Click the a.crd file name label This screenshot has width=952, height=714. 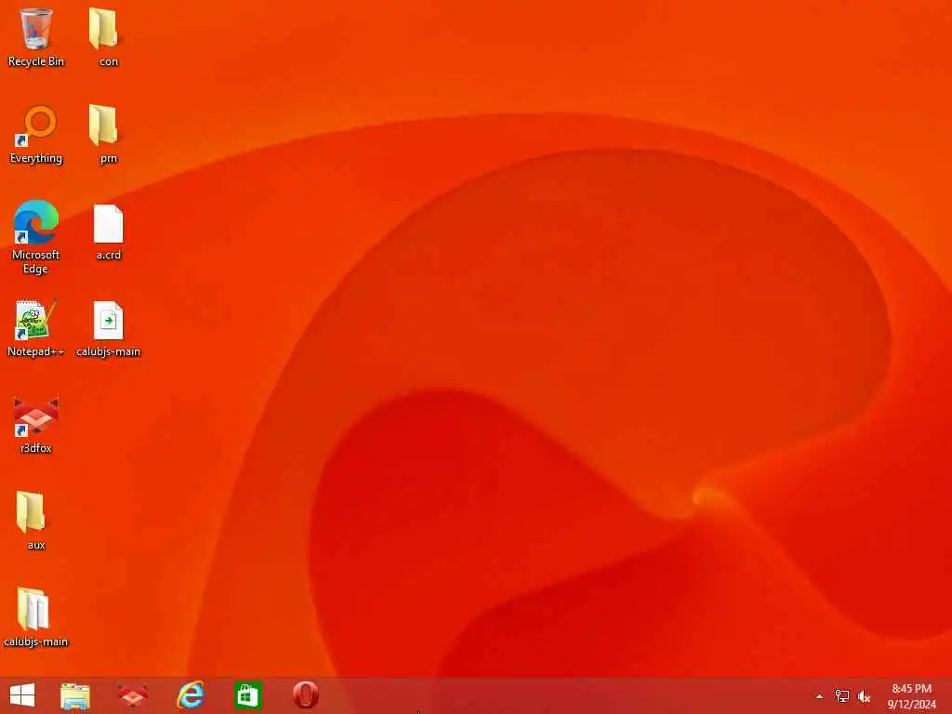click(x=109, y=255)
